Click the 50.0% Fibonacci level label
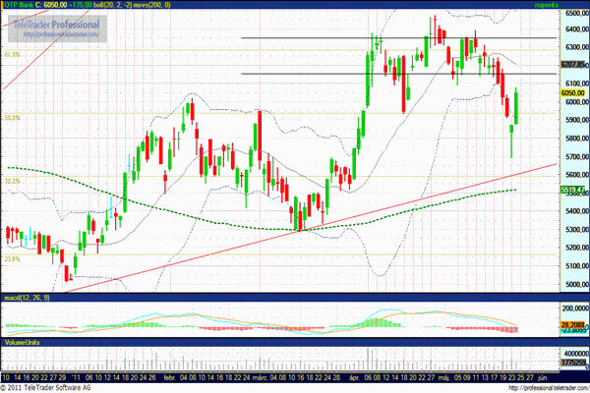The width and height of the screenshot is (590, 393). pos(13,118)
